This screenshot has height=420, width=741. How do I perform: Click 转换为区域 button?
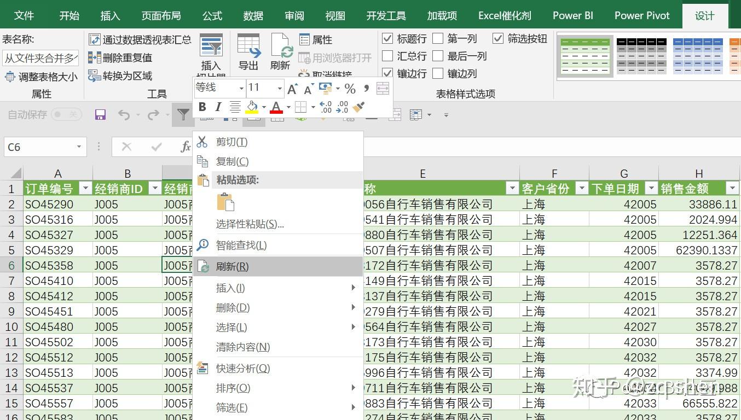[x=120, y=75]
